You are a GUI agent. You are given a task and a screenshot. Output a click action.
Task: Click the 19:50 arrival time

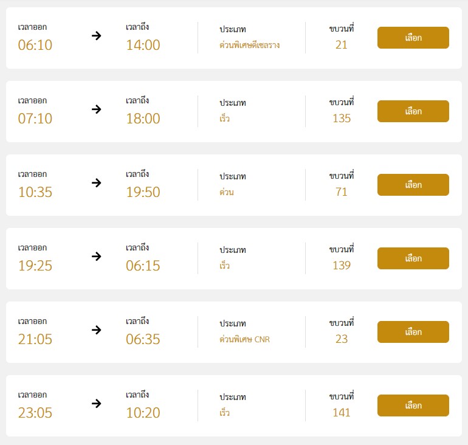point(143,192)
